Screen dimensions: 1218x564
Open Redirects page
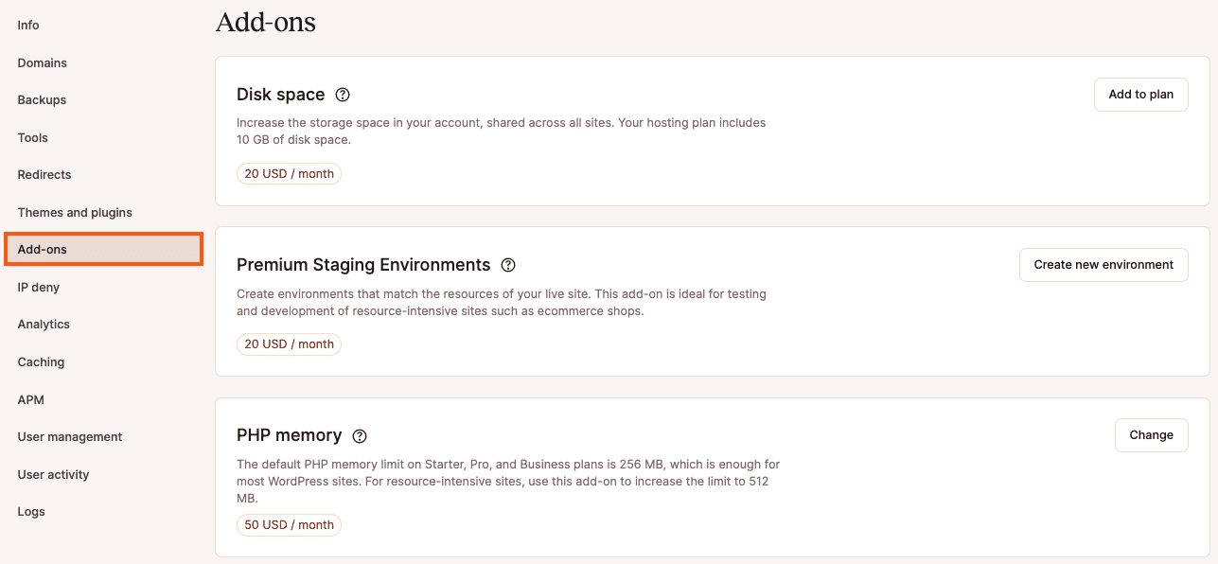pyautogui.click(x=44, y=175)
